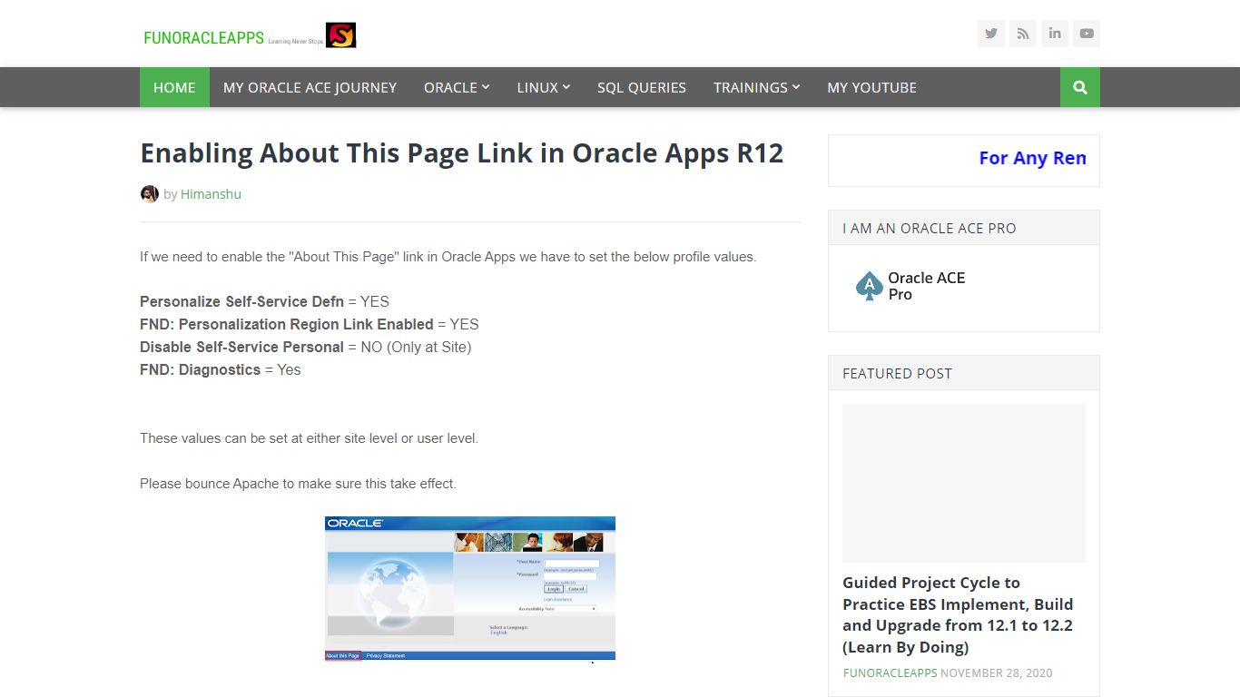Open the YouTube social icon
Image resolution: width=1240 pixels, height=697 pixels.
[x=1087, y=34]
